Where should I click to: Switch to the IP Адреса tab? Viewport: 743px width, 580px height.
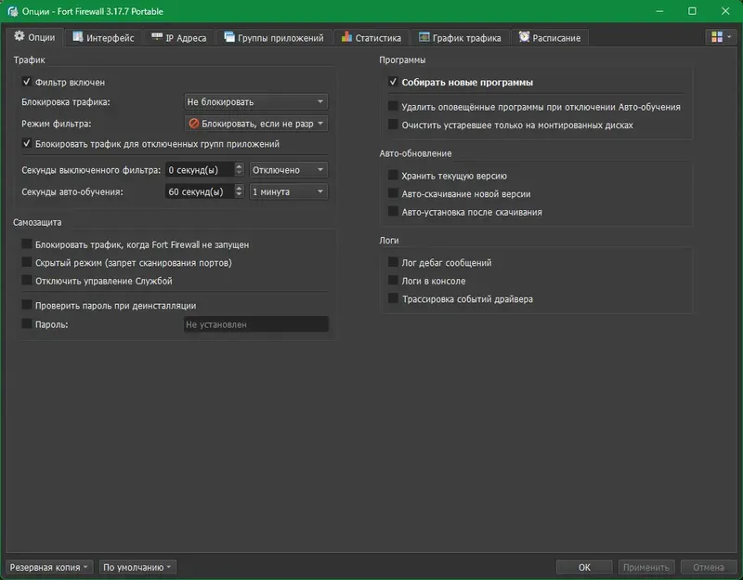tap(178, 37)
